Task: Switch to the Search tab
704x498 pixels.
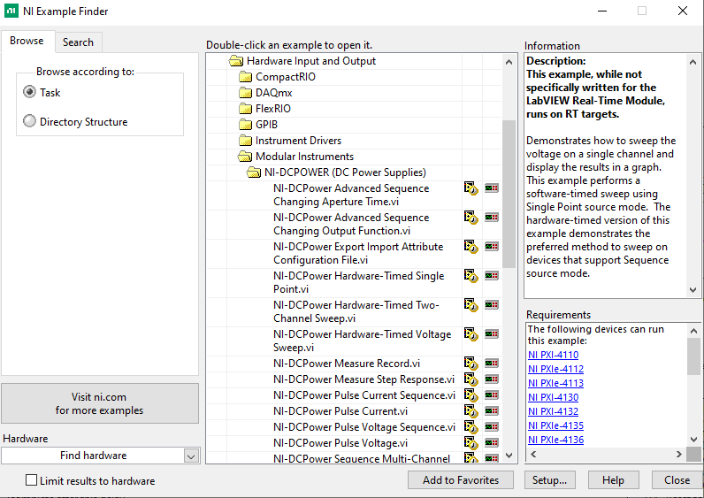Action: (x=78, y=42)
